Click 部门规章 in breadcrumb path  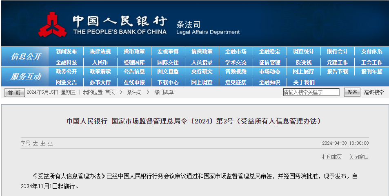point(164,92)
